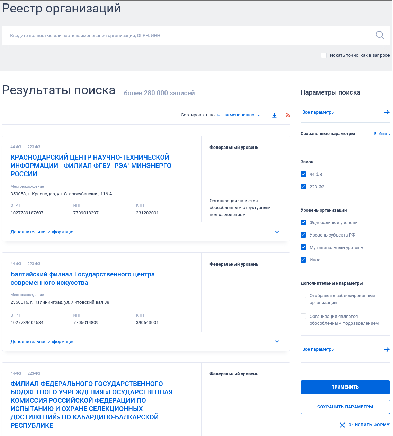Click ОГРН value 1027739187607
Viewport: 393px width, 436px height.
(27, 213)
